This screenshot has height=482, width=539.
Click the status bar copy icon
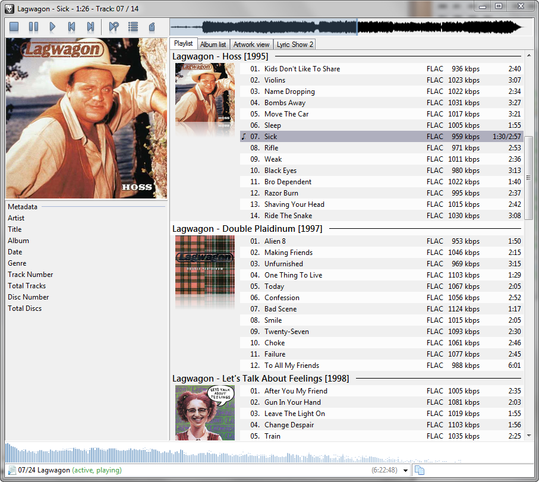(x=420, y=470)
